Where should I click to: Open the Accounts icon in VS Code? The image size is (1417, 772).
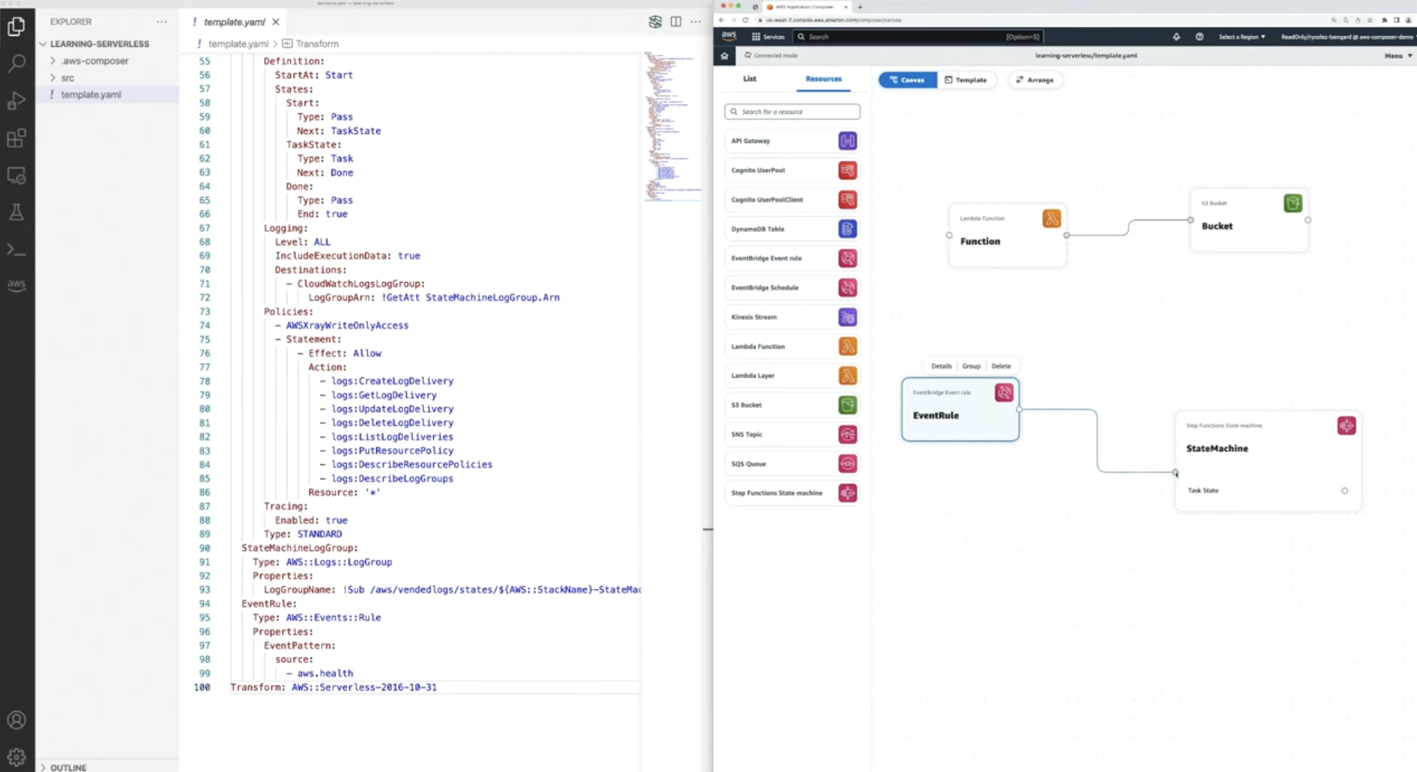[16, 720]
